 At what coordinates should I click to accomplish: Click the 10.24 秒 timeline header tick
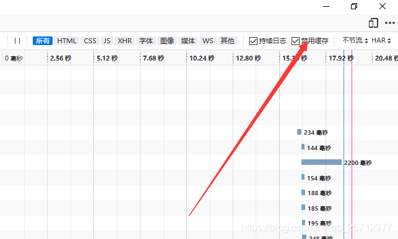[x=202, y=58]
